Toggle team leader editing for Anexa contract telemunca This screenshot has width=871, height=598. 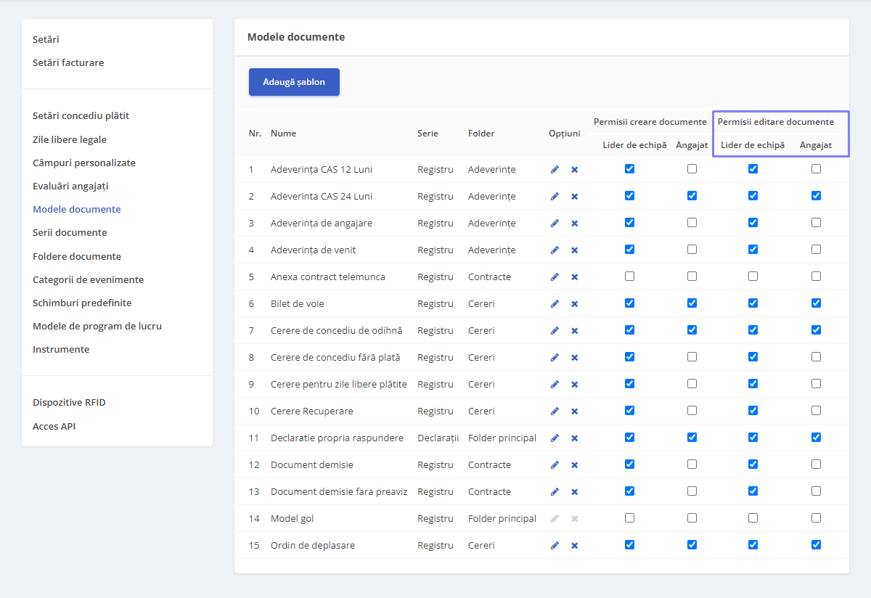tap(753, 276)
